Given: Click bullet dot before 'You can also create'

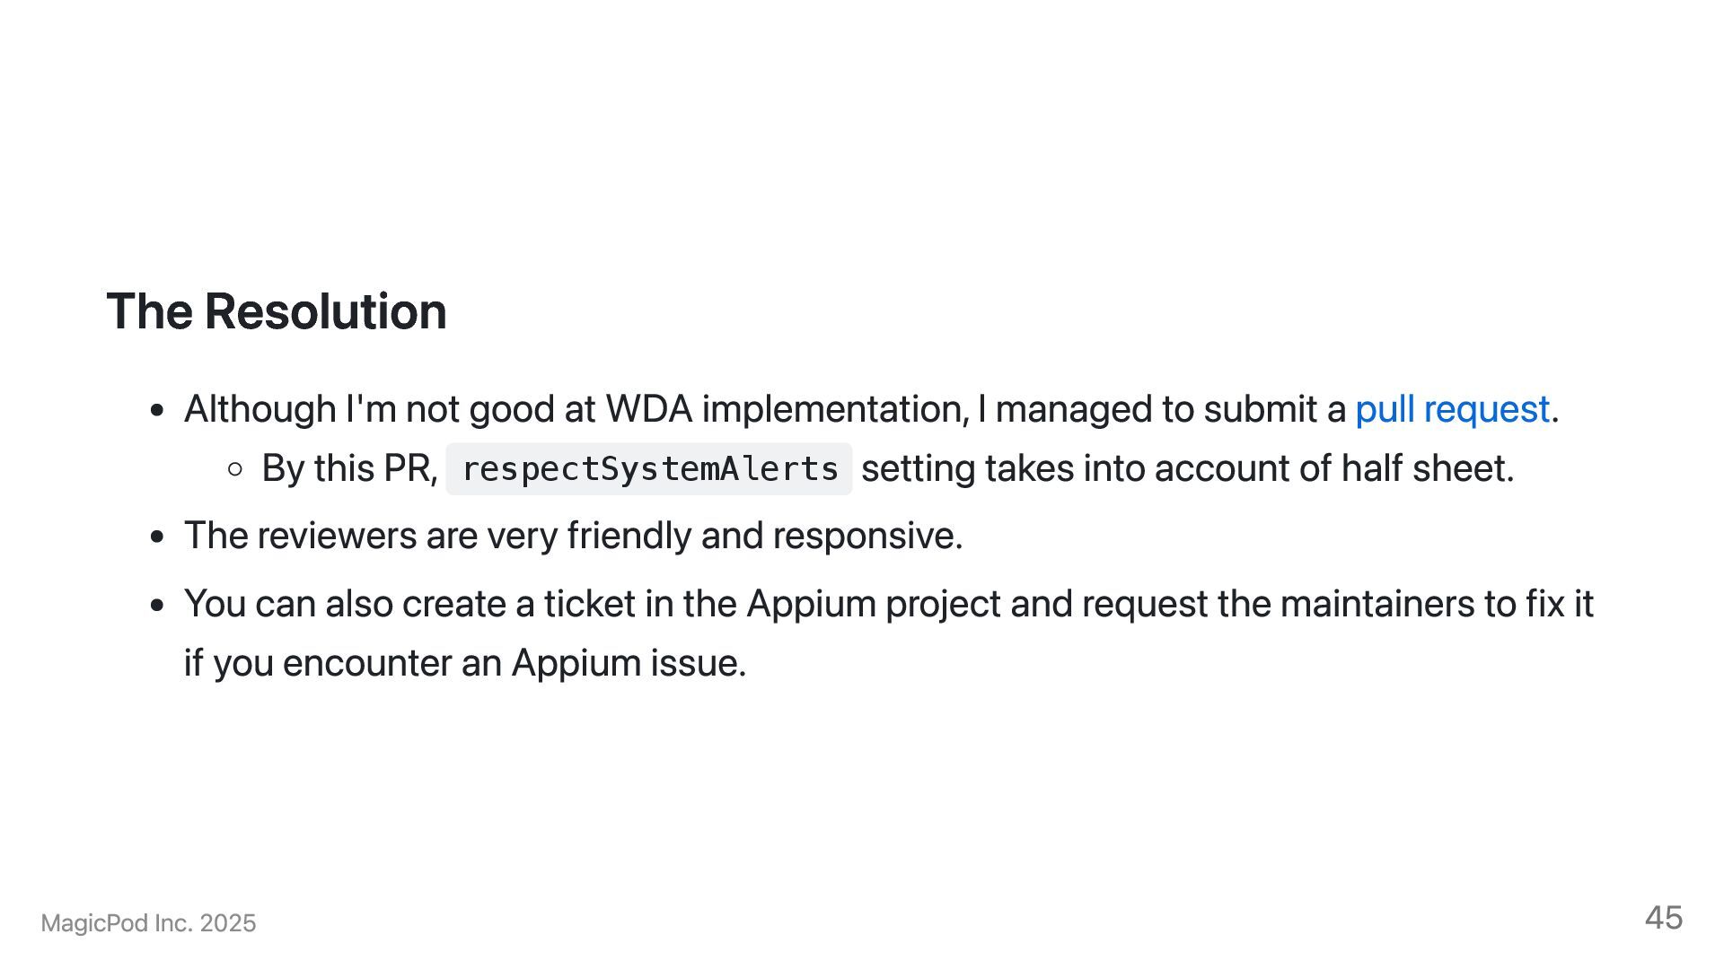Looking at the screenshot, I should click(158, 606).
